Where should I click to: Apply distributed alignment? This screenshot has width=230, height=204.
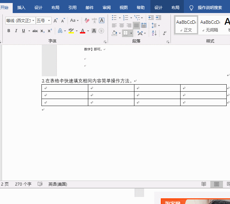[144, 25]
